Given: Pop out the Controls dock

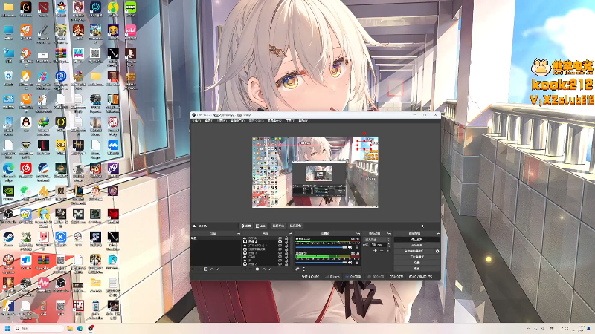Looking at the screenshot, I should (438, 233).
